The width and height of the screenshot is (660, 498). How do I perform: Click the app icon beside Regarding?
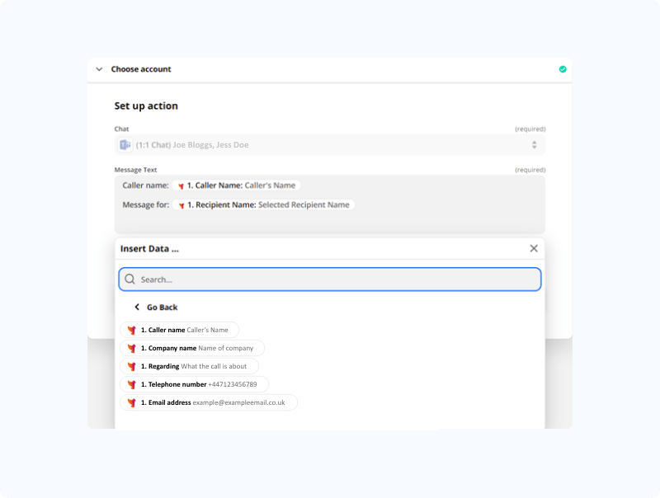point(132,366)
